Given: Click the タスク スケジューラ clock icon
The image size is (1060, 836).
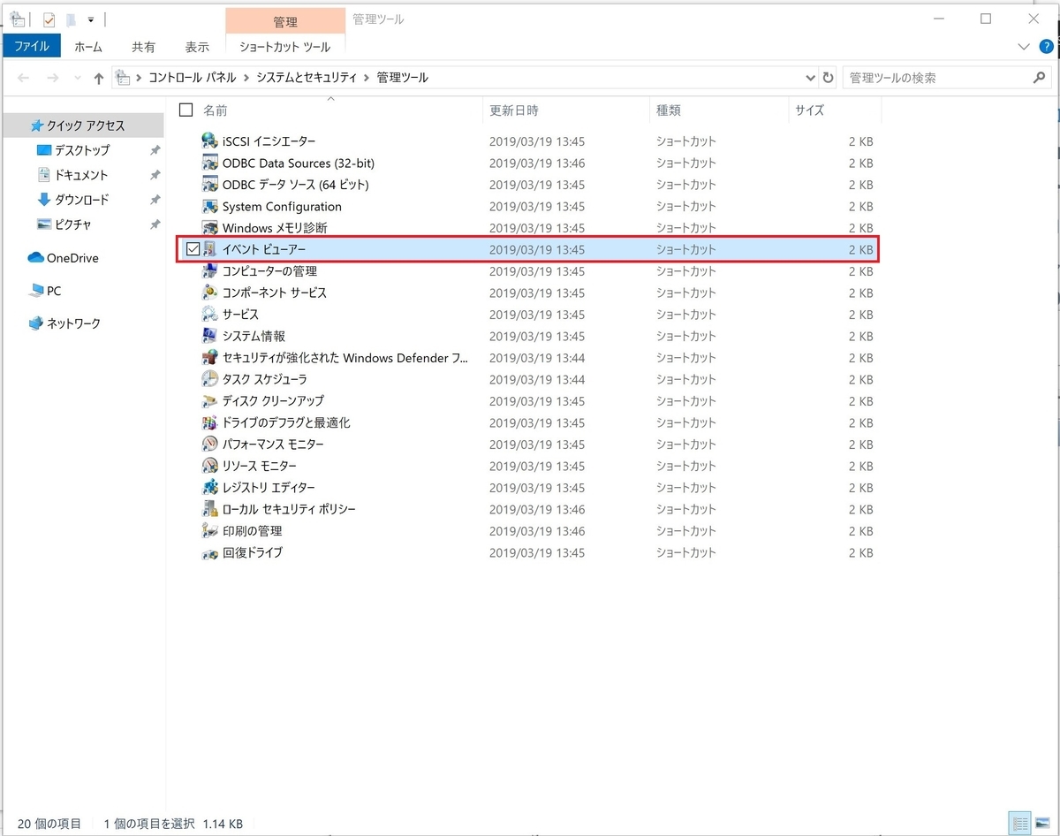Looking at the screenshot, I should pos(209,379).
